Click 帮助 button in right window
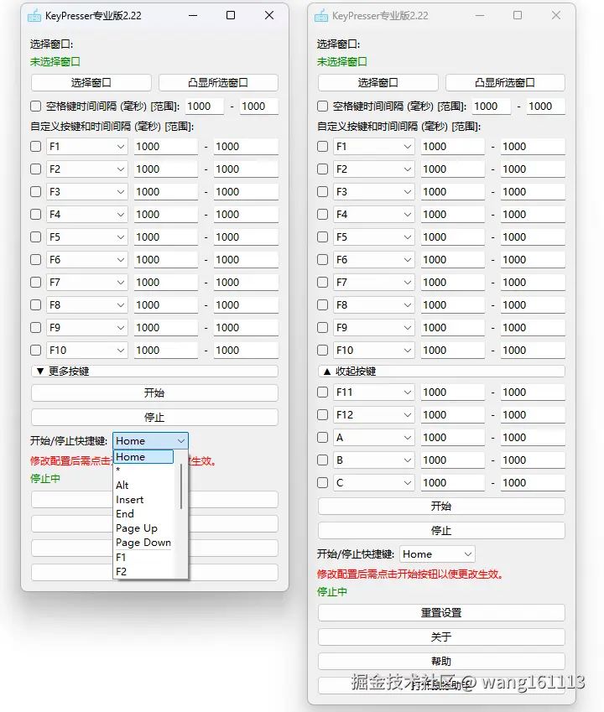The height and width of the screenshot is (712, 604). [441, 661]
